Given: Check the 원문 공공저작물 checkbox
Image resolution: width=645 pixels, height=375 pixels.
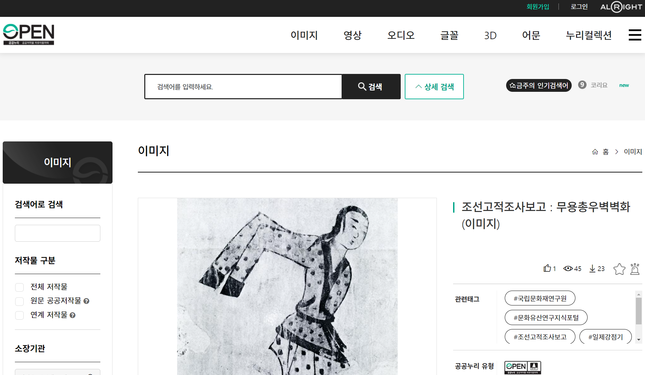Looking at the screenshot, I should (20, 301).
